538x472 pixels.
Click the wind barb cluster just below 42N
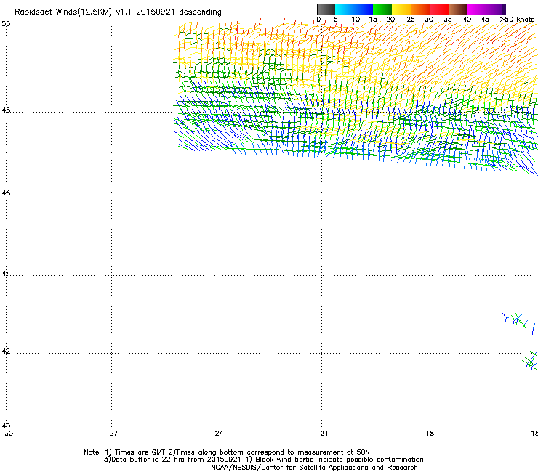point(531,362)
